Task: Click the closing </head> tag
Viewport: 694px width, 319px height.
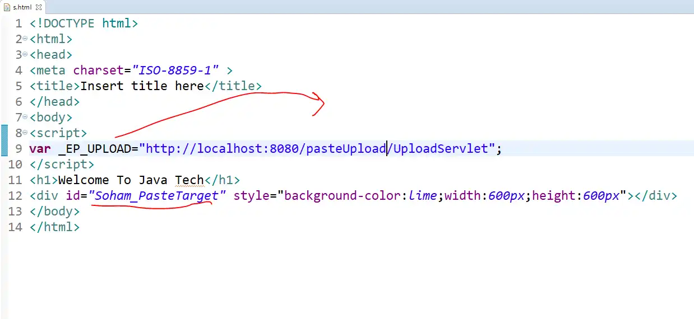Action: 54,102
